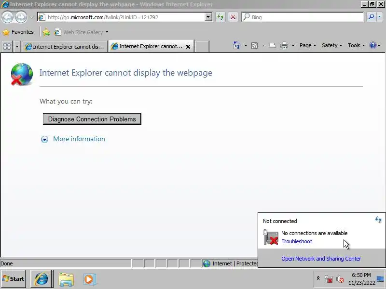This screenshot has height=289, width=386.
Task: Select the active Internet Explorer cannot... tab
Action: 147,46
